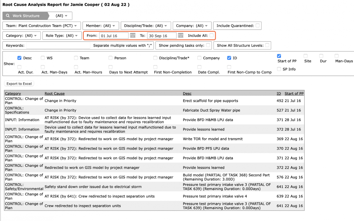This screenshot has width=354, height=221.
Task: Enable Show pending tasks only checkbox
Action: [208, 45]
